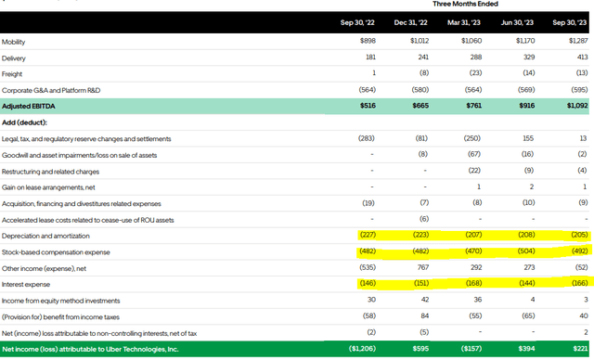Click Adjusted EBITDA value $916
The image size is (594, 360).
(527, 106)
